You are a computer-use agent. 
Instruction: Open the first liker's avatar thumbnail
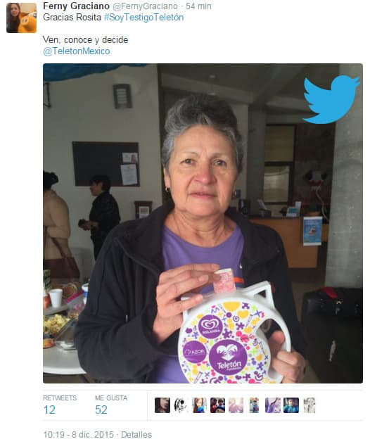pyautogui.click(x=162, y=405)
